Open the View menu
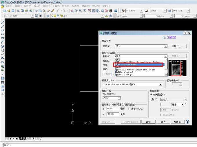 [x=28, y=6]
